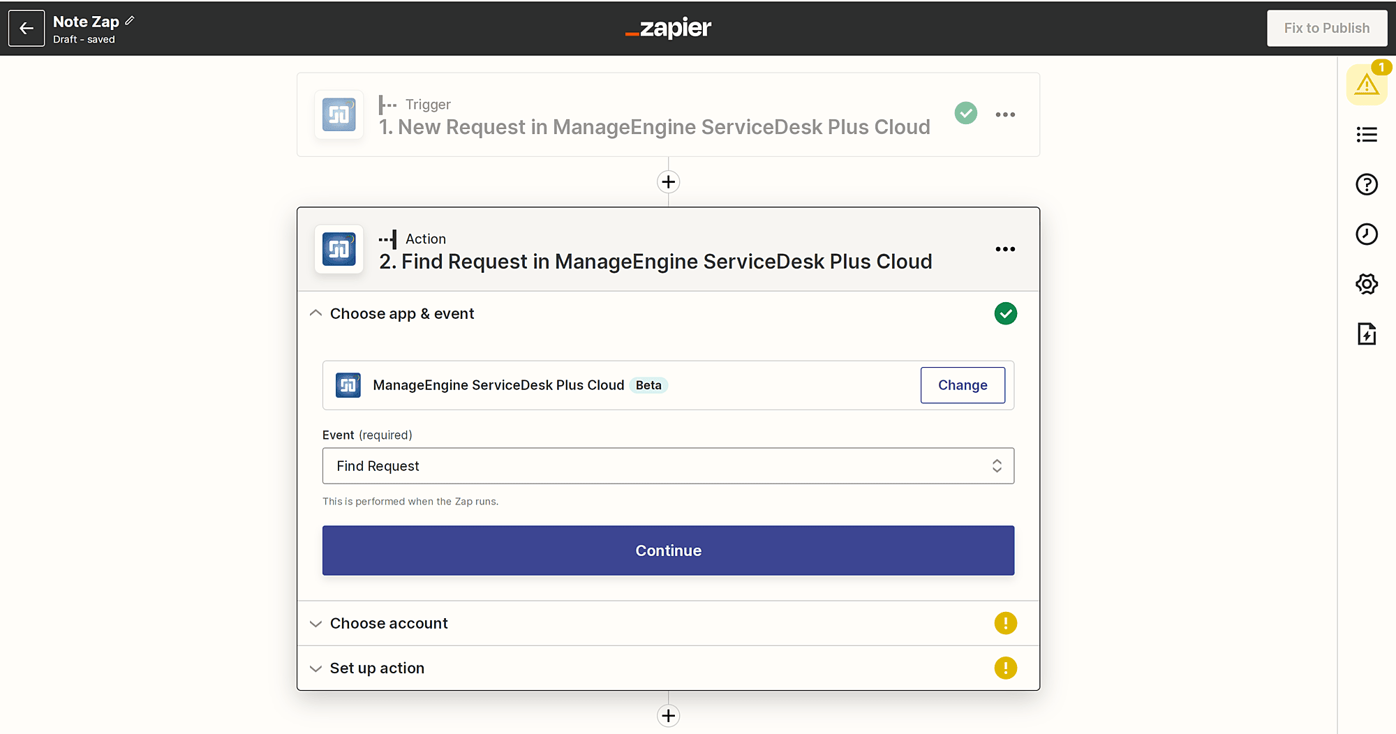This screenshot has height=734, width=1396.
Task: Click the Event (required) label
Action: coord(367,435)
